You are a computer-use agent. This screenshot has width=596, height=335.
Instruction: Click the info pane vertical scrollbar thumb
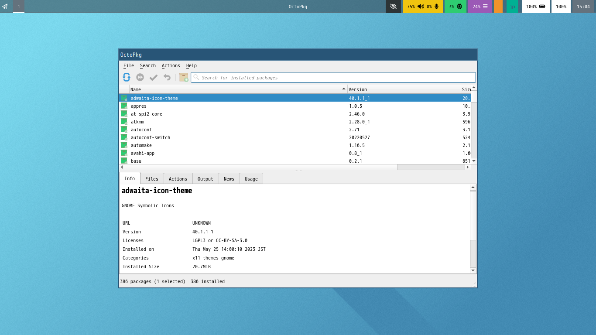point(473,215)
